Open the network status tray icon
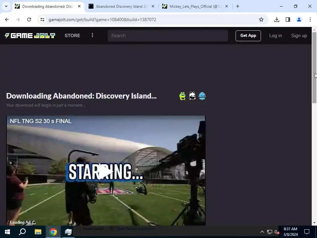The width and height of the screenshot is (317, 238). 270,232
